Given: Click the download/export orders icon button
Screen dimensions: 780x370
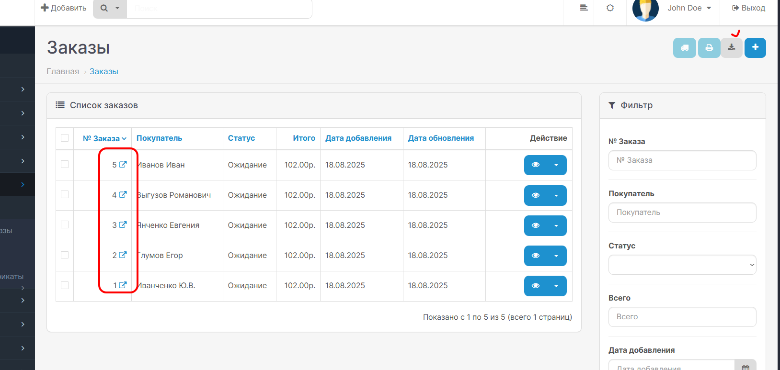Looking at the screenshot, I should (731, 48).
